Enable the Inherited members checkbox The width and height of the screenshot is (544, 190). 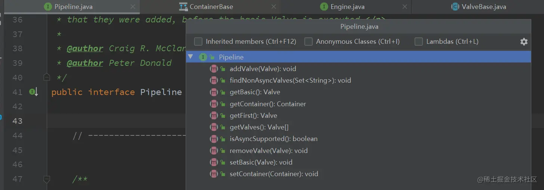pos(198,42)
